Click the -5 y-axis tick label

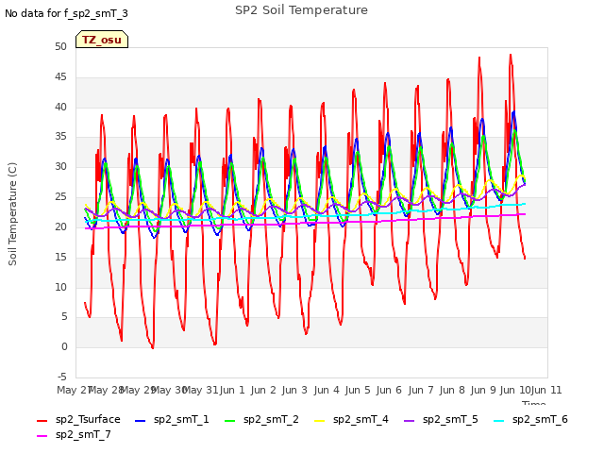click(62, 377)
